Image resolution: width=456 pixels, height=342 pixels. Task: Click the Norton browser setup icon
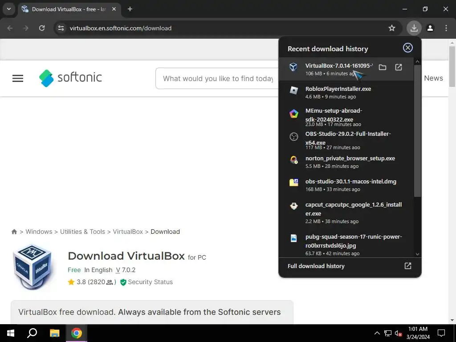coord(294,160)
